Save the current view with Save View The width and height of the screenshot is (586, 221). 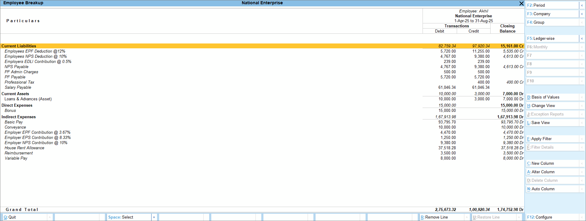point(552,123)
